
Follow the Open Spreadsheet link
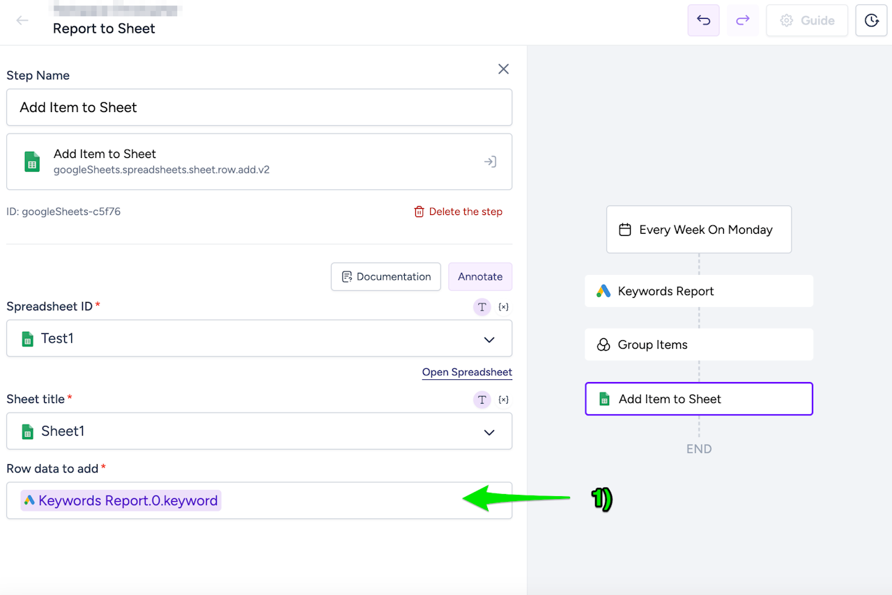[x=467, y=372]
